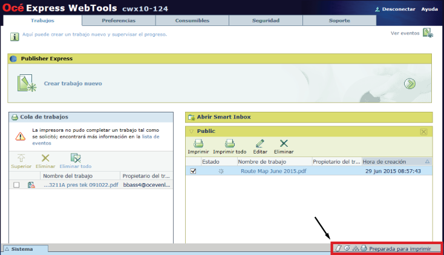444x255 pixels.
Task: Click the Crear trabajo nuevo document icon
Action: click(x=27, y=83)
